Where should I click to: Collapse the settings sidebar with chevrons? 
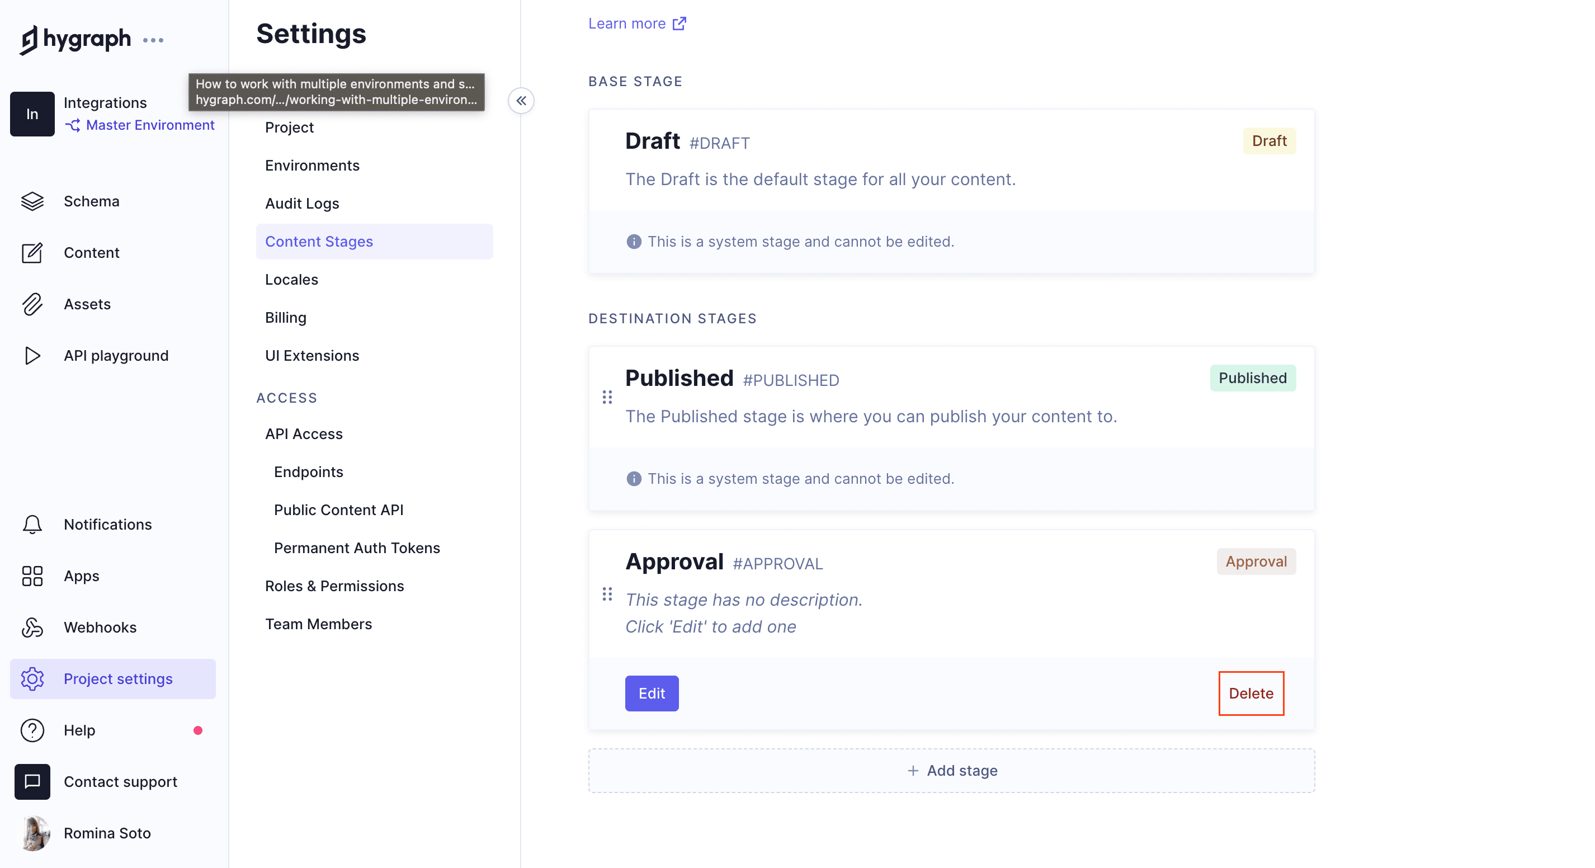coord(521,101)
